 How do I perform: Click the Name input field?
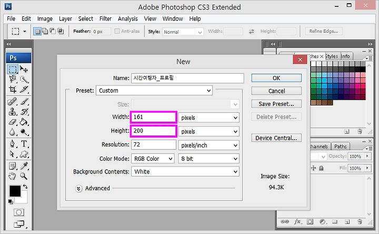(187, 78)
